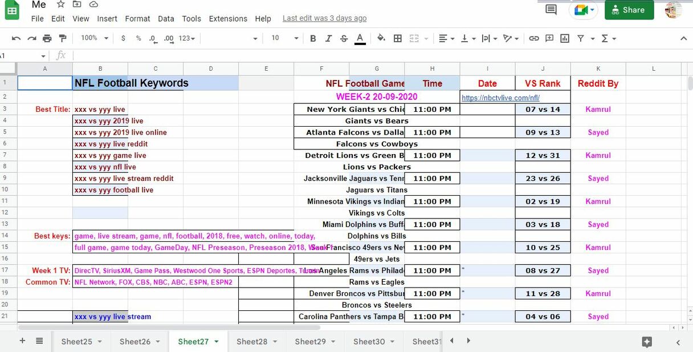Click the Insert link icon
Viewport: 693px width, 352px height.
(534, 38)
